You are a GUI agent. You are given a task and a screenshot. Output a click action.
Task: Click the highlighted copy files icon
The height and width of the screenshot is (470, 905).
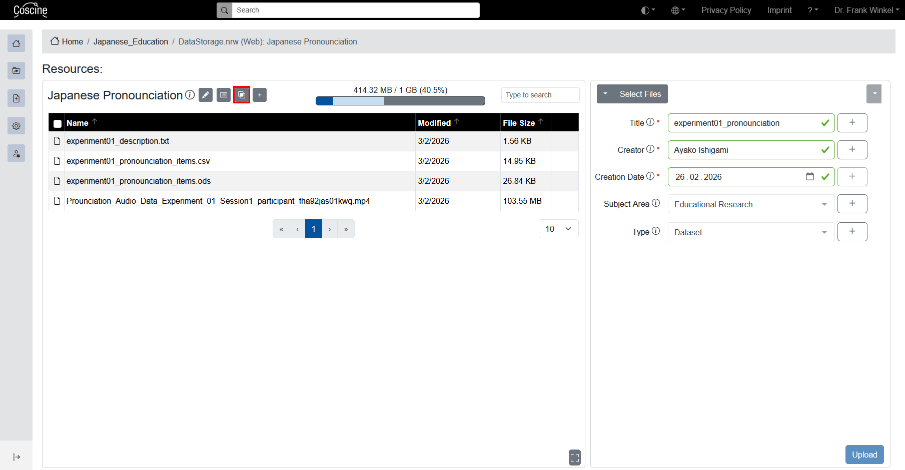(x=242, y=95)
